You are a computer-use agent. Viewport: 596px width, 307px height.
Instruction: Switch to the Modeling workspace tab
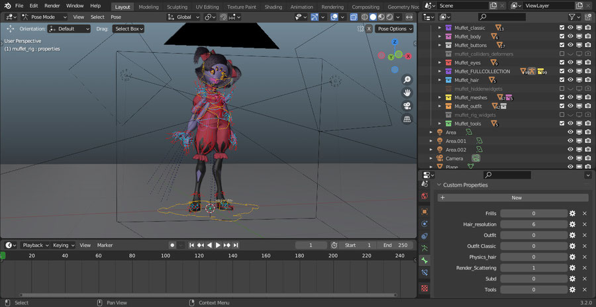pos(148,7)
